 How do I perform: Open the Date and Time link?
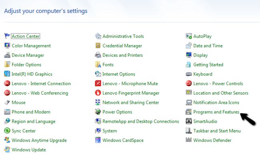point(208,46)
